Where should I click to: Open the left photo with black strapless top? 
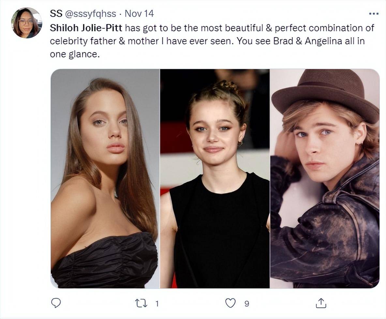coord(105,178)
